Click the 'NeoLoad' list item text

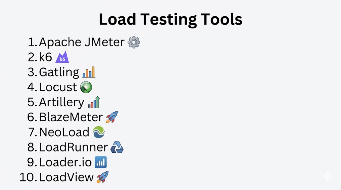point(64,132)
